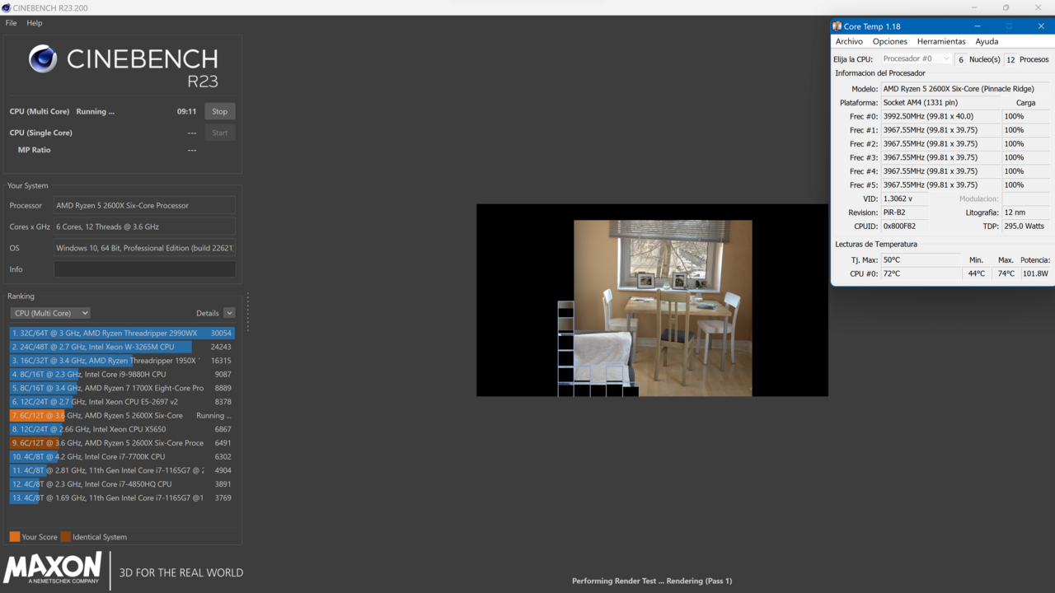Select ranking row Threadripper 2990WX 30054
The width and height of the screenshot is (1055, 593).
pos(122,334)
